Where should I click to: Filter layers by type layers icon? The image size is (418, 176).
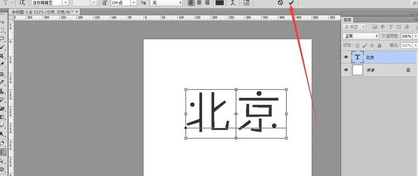391,27
